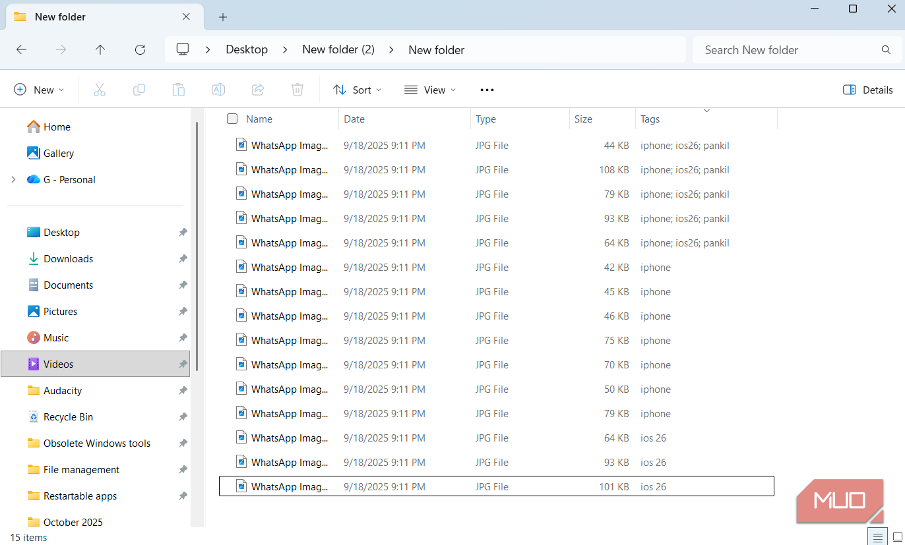Image resolution: width=905 pixels, height=545 pixels.
Task: Navigate up one folder level
Action: [x=100, y=49]
